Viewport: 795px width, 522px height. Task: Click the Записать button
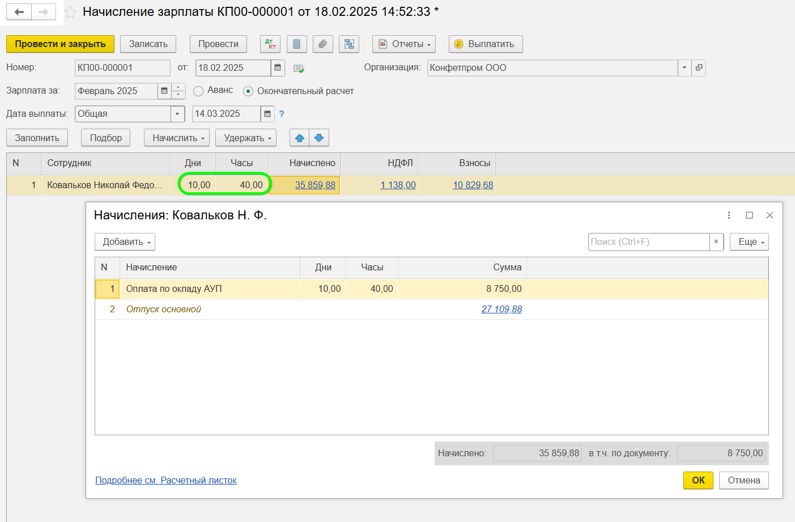[x=148, y=44]
